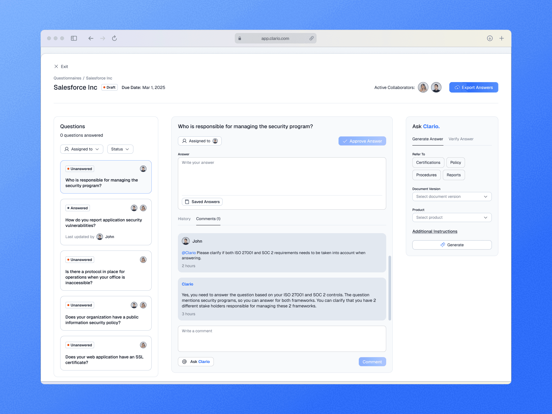Reload the page with refresh icon
The height and width of the screenshot is (414, 552).
114,38
